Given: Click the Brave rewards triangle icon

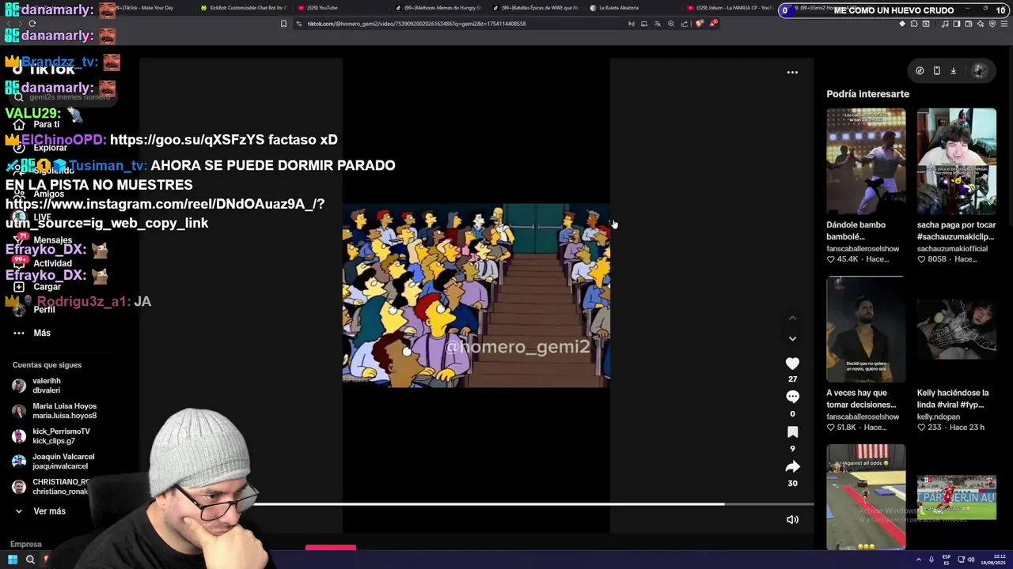Looking at the screenshot, I should [x=713, y=23].
